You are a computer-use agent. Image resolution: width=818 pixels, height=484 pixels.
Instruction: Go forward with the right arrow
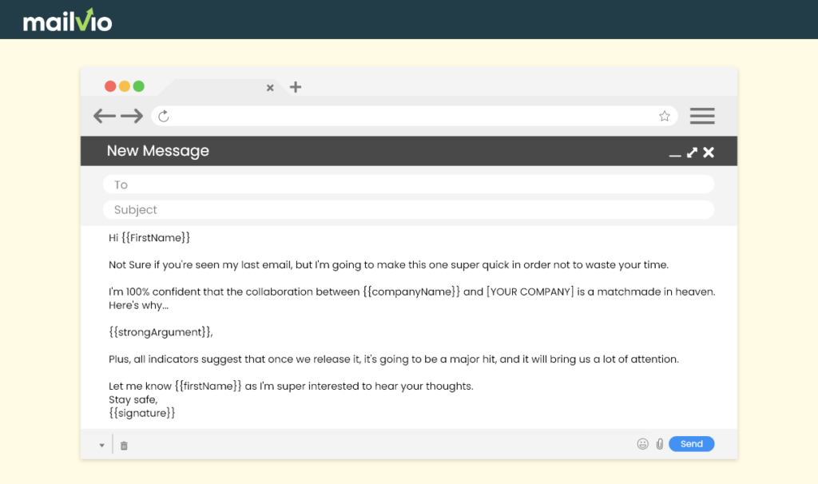132,116
